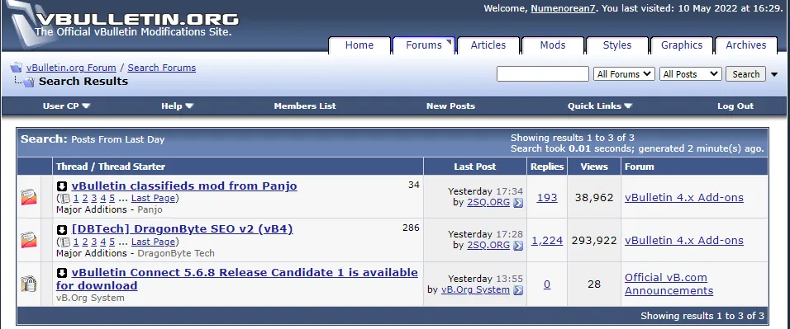Click the down-arrow icon before vBulletin classifieds mod title

[62, 186]
